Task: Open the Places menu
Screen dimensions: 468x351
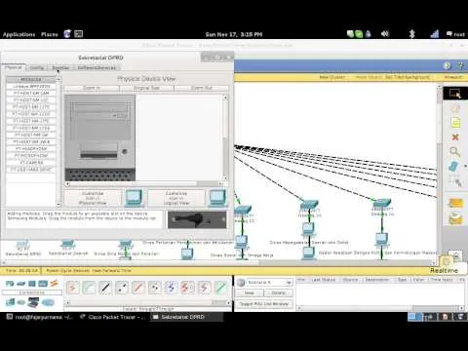Action: click(50, 34)
